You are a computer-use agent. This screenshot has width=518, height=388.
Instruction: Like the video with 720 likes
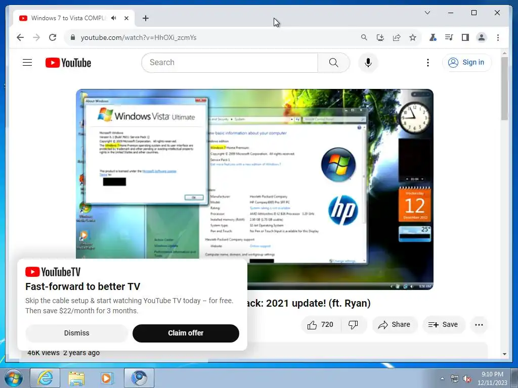pyautogui.click(x=320, y=325)
